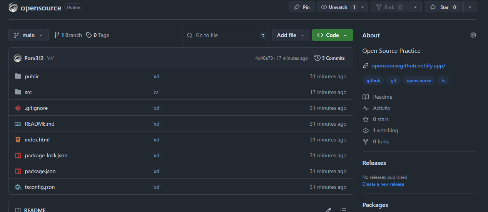The width and height of the screenshot is (488, 212).
Task: Pin this repository with Pin button
Action: 301,7
